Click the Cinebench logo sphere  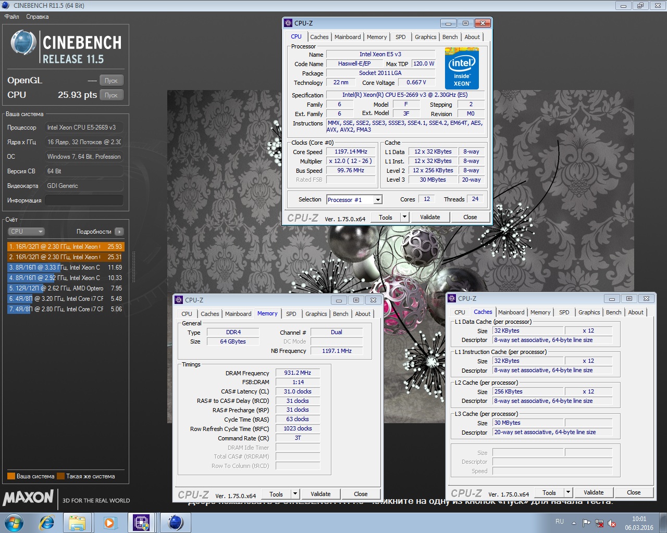click(23, 43)
